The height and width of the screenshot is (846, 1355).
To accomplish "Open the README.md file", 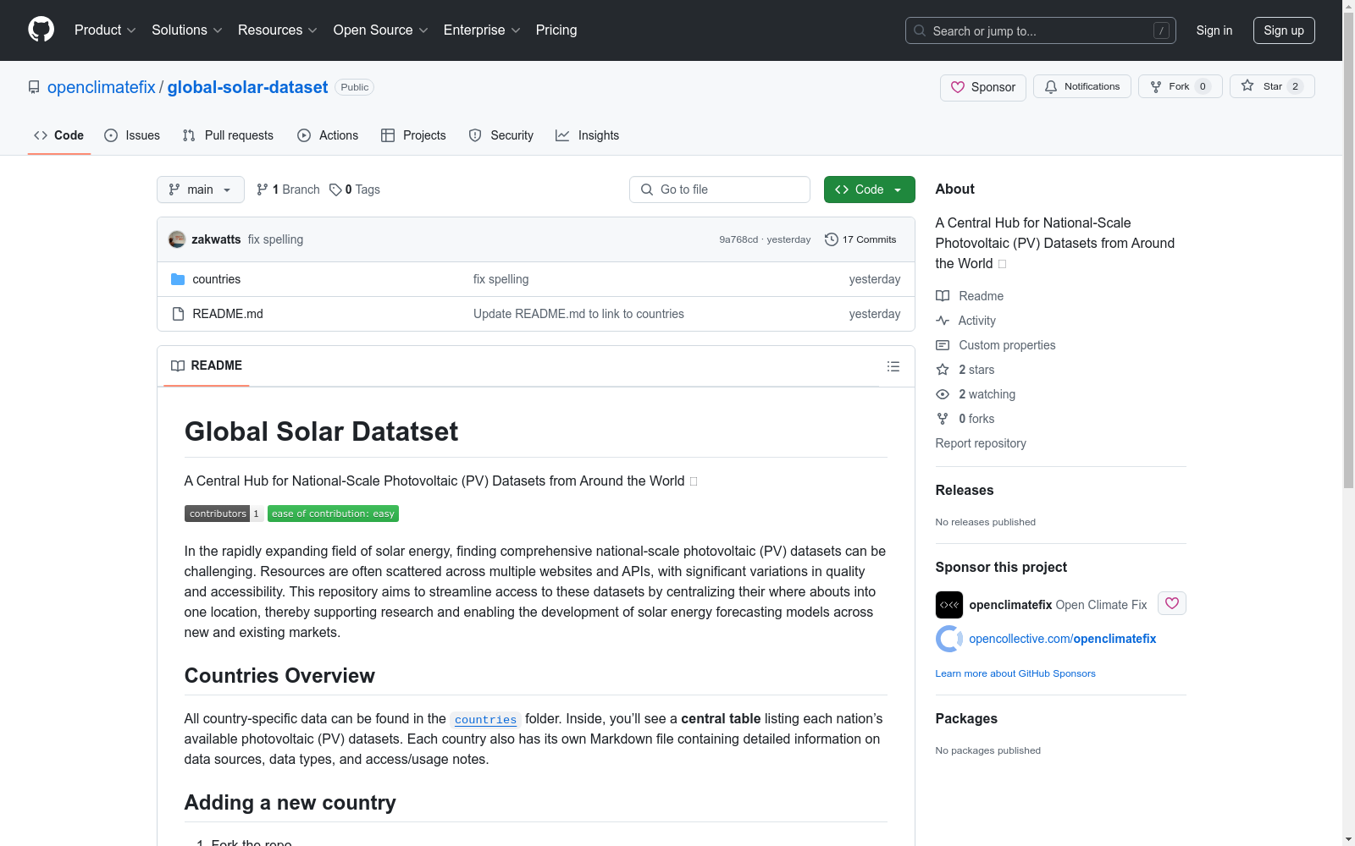I will tap(228, 314).
